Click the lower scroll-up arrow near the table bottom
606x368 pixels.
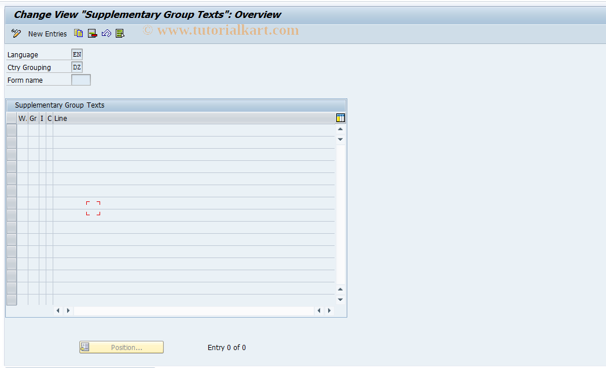pyautogui.click(x=340, y=289)
